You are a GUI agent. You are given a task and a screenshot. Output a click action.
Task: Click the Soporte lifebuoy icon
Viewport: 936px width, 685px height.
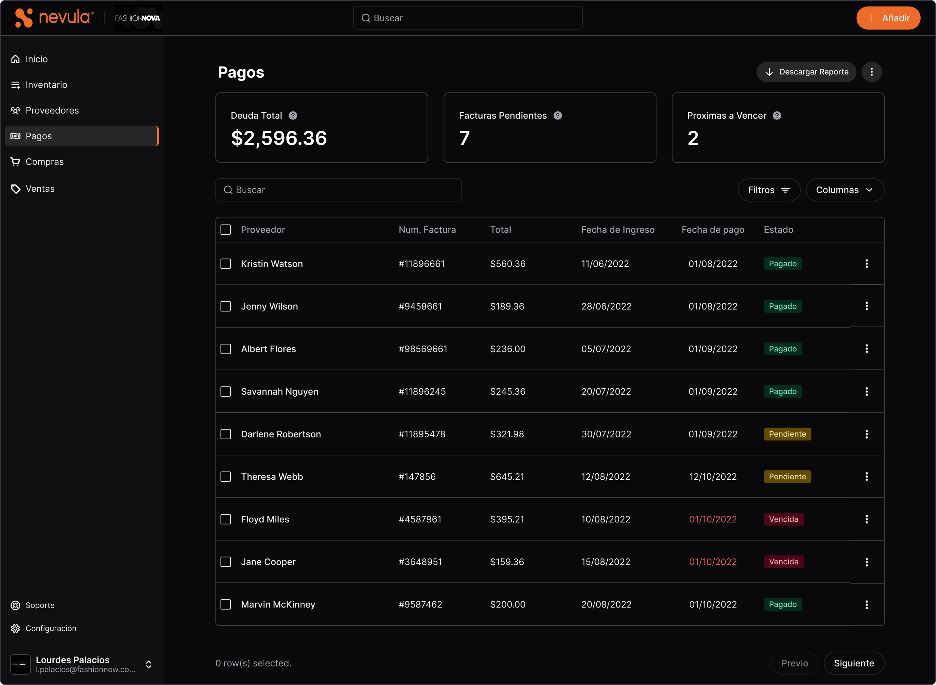pyautogui.click(x=15, y=605)
